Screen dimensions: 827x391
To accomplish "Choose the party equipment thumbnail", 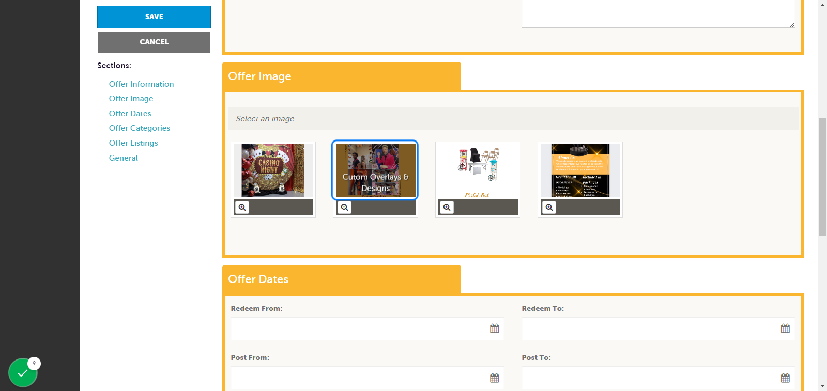I will [x=478, y=170].
